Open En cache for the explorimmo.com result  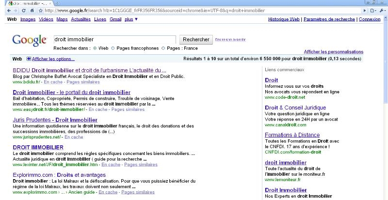(108, 192)
